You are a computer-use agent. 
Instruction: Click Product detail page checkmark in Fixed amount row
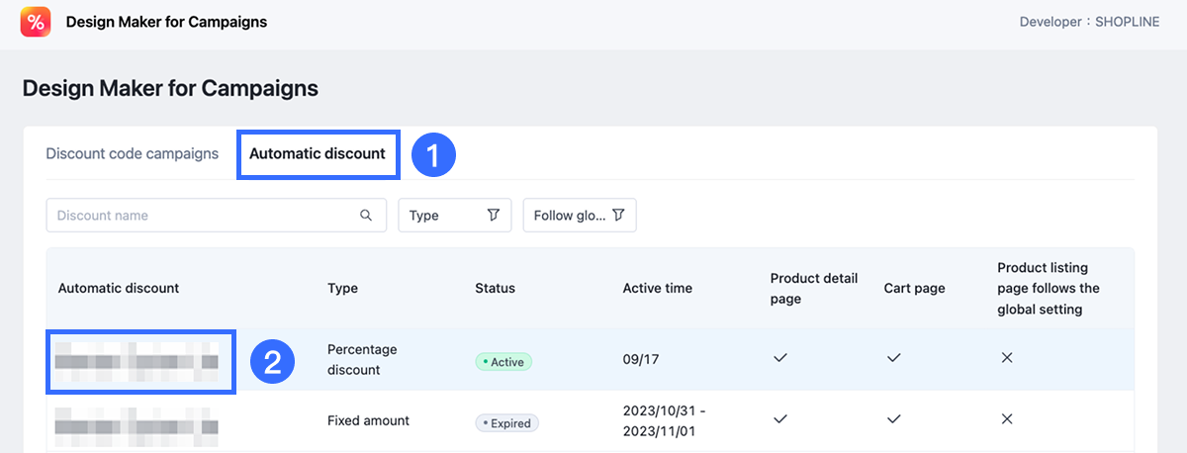tap(779, 419)
